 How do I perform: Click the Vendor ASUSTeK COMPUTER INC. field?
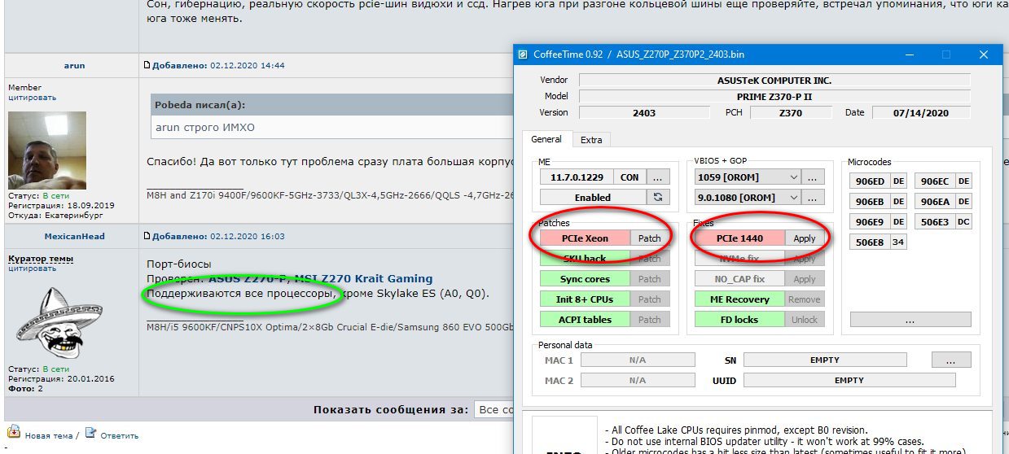pyautogui.click(x=775, y=81)
